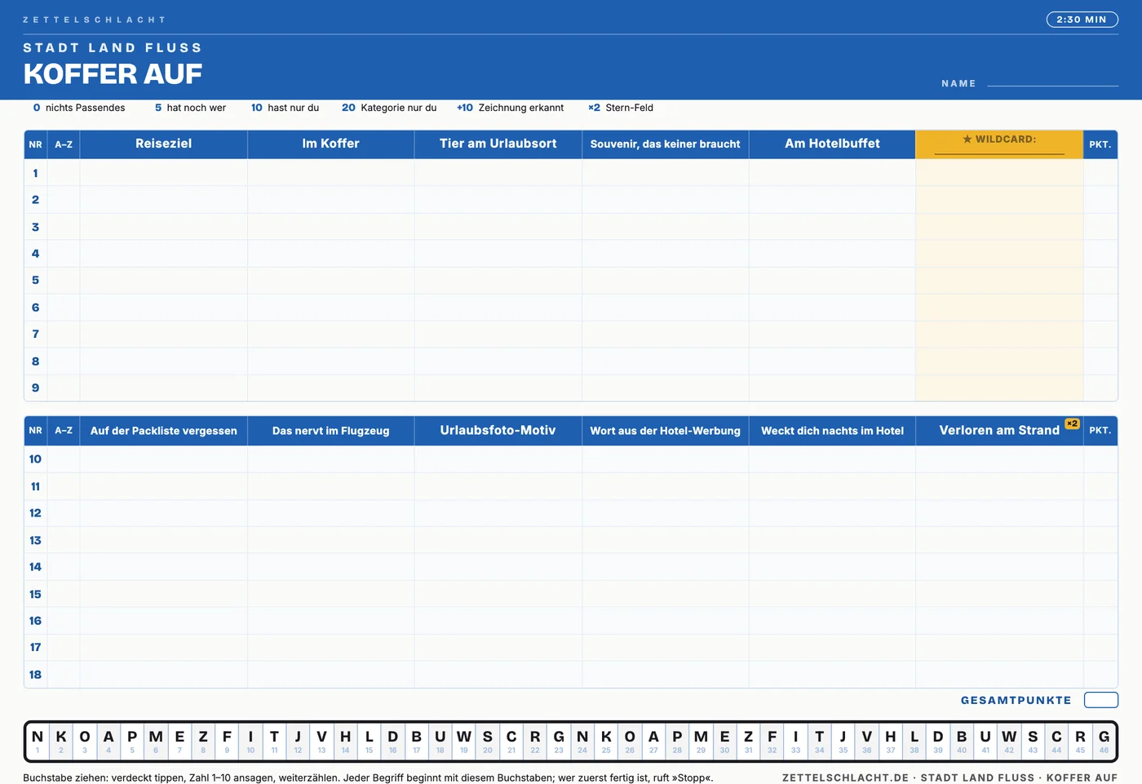The width and height of the screenshot is (1142, 784).
Task: Tap letter Z numbered 8 in strip
Action: [x=203, y=741]
